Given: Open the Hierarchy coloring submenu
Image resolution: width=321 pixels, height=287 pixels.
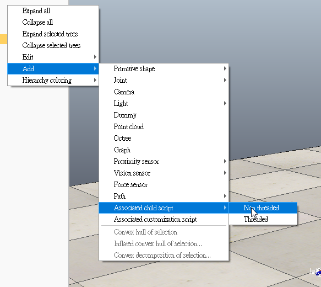Looking at the screenshot, I should pos(53,80).
